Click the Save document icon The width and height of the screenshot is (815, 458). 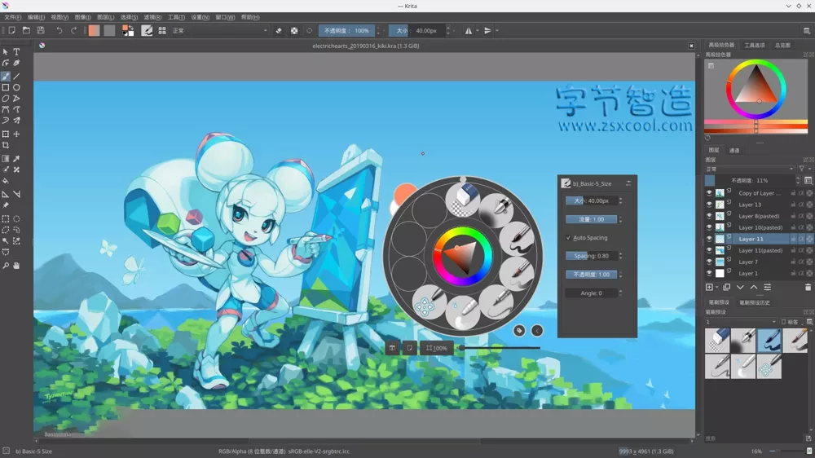click(x=39, y=30)
